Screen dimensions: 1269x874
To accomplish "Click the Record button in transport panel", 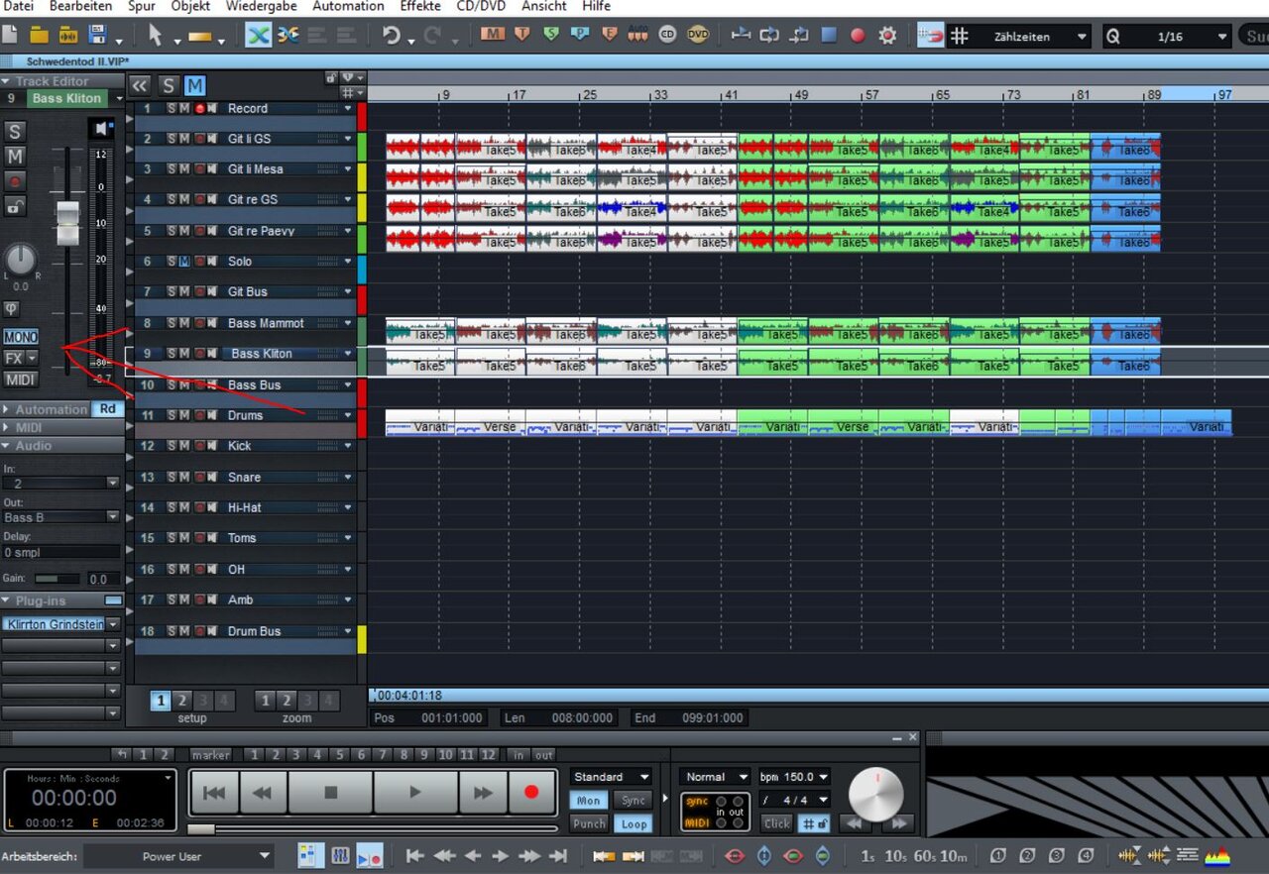I will coord(531,793).
